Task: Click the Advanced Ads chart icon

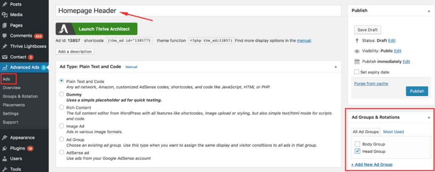Action: (4, 68)
